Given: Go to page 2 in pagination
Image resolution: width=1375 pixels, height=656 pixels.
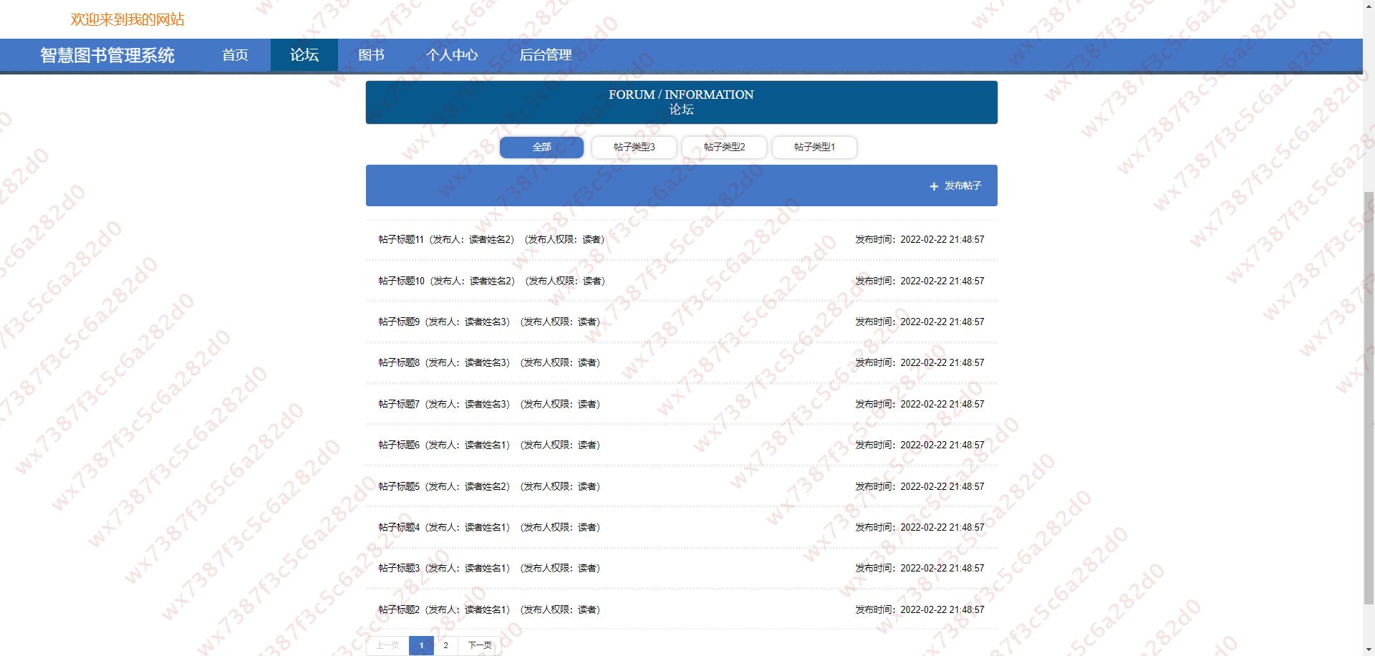Looking at the screenshot, I should pos(445,646).
